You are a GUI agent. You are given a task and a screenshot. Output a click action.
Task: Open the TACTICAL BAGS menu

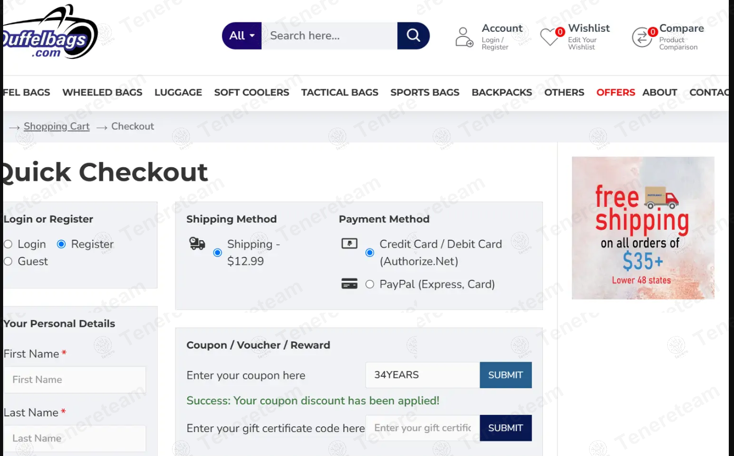coord(339,92)
